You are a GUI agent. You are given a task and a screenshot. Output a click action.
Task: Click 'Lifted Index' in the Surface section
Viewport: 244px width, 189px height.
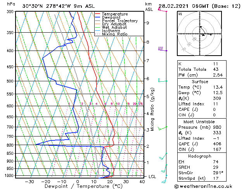pyautogui.click(x=191, y=104)
